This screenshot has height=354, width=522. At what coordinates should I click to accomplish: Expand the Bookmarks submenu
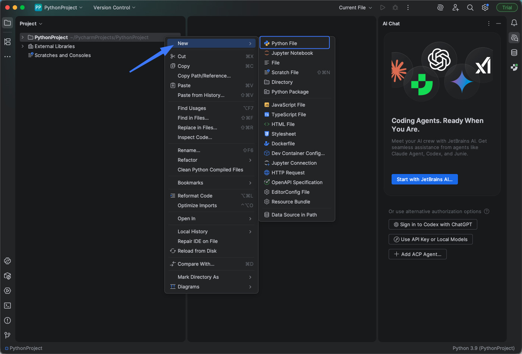coord(211,183)
